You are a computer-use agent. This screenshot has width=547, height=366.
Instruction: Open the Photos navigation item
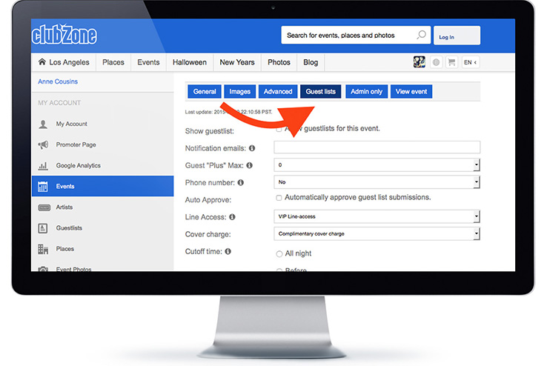click(x=279, y=62)
